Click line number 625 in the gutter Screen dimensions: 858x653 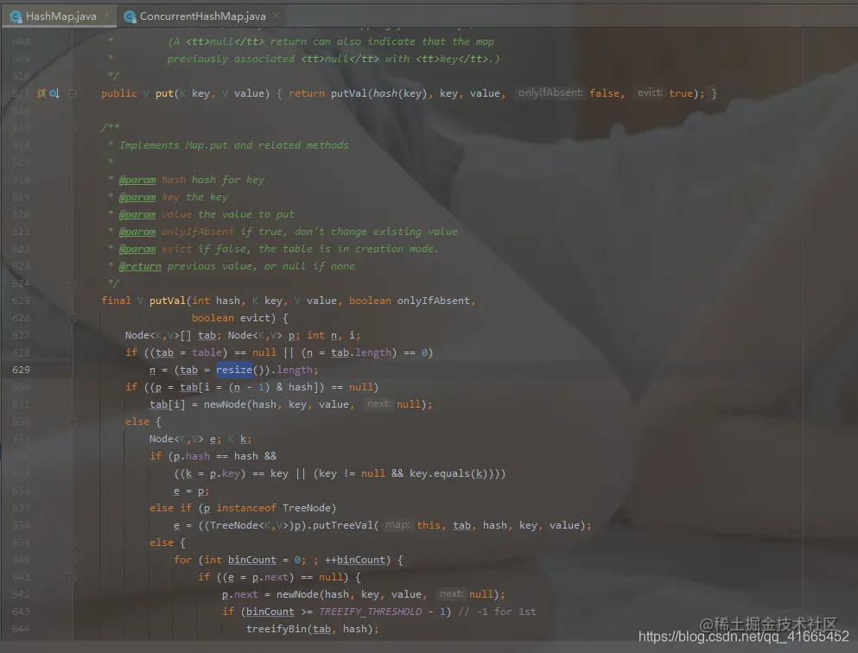click(21, 301)
